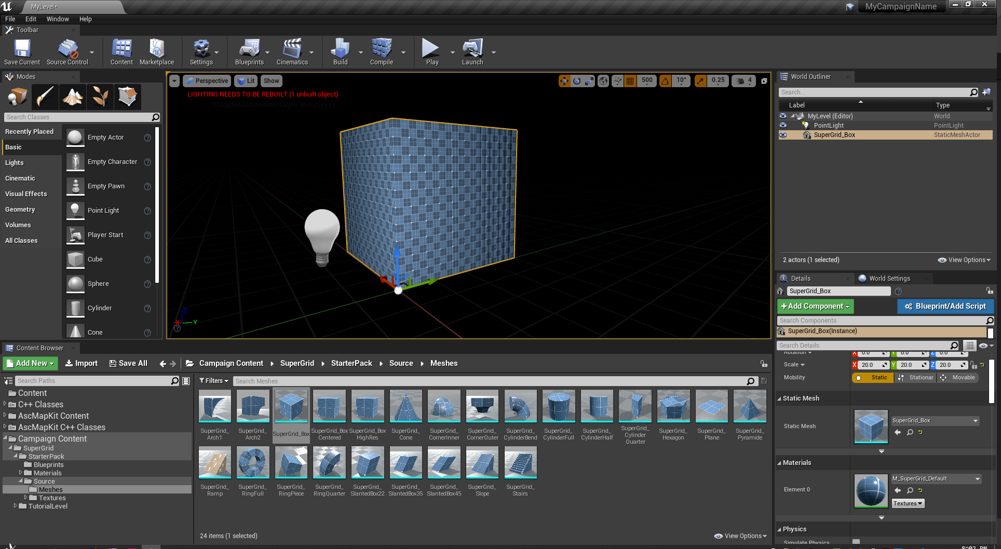Viewport: 1001px width, 549px height.
Task: Open the Help menu
Action: 86,19
